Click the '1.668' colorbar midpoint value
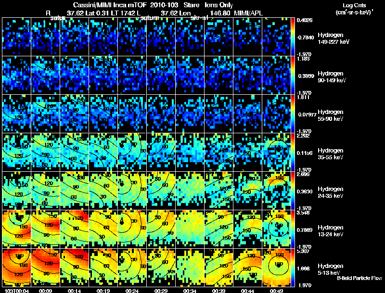This screenshot has width=385, height=293. point(303,268)
